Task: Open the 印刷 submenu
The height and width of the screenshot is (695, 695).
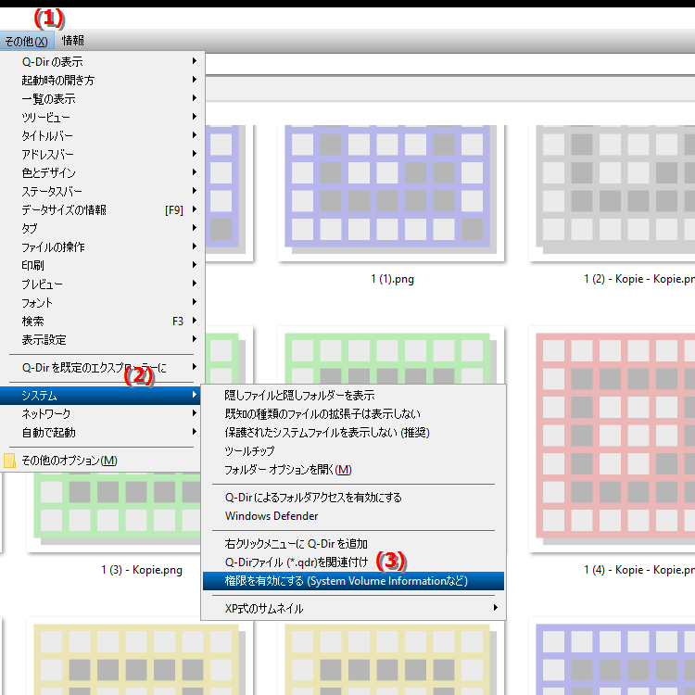Action: tap(102, 266)
